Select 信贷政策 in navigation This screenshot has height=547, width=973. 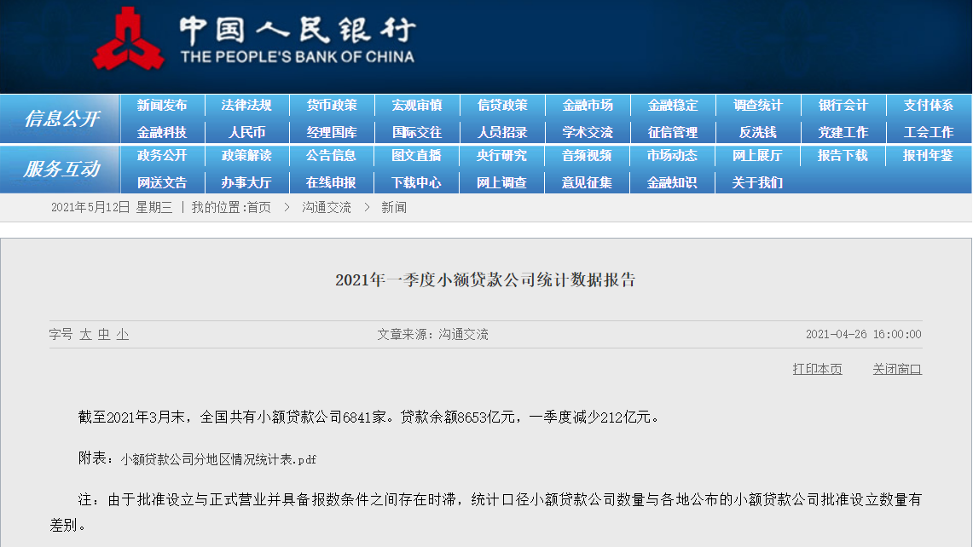pyautogui.click(x=502, y=106)
